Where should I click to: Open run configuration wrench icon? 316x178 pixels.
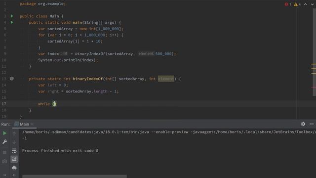click(4, 142)
